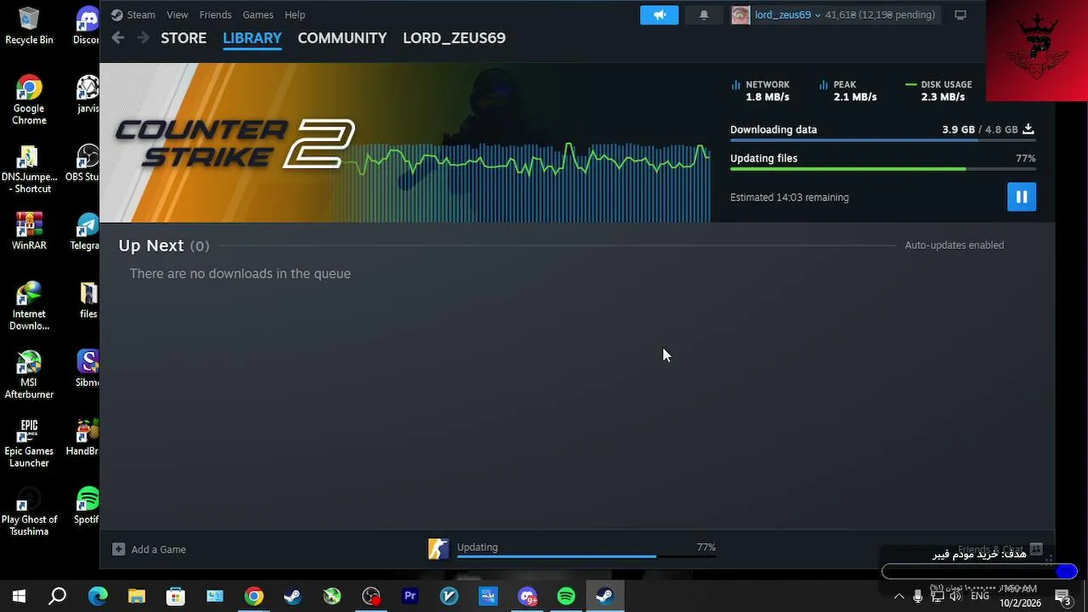Select the Play Ghost of Tsushima shortcut

(29, 512)
